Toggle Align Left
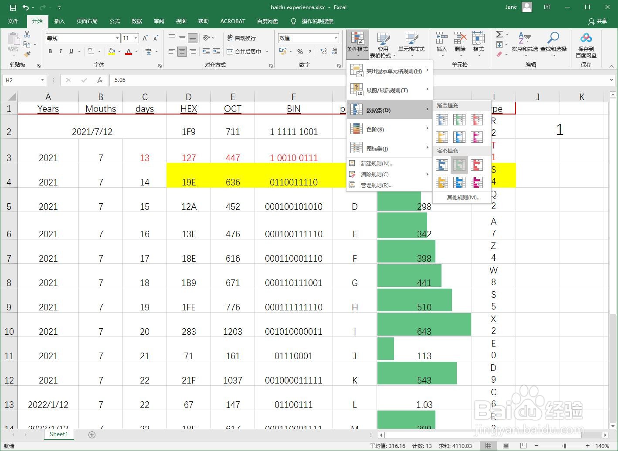The width and height of the screenshot is (618, 451). click(x=172, y=51)
